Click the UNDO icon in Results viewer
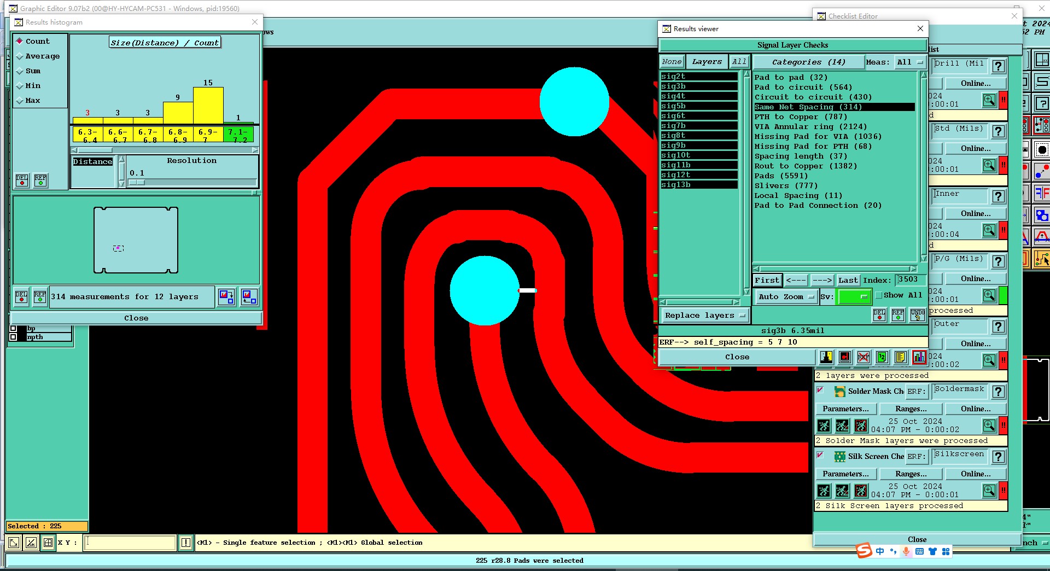The width and height of the screenshot is (1050, 571). pos(918,314)
